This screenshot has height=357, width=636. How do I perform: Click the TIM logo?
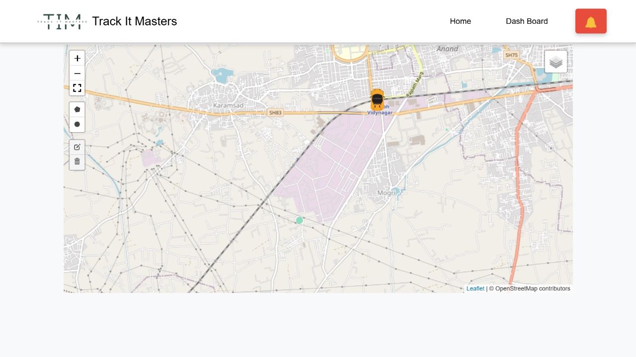[62, 21]
